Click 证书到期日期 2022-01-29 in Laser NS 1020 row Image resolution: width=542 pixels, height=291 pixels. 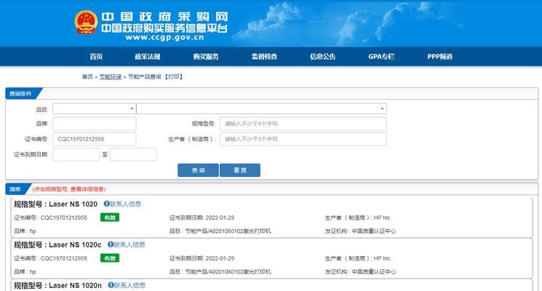click(202, 218)
